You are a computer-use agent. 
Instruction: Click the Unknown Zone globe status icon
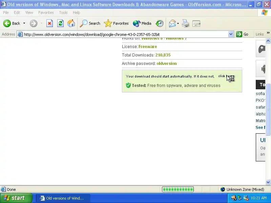223,189
